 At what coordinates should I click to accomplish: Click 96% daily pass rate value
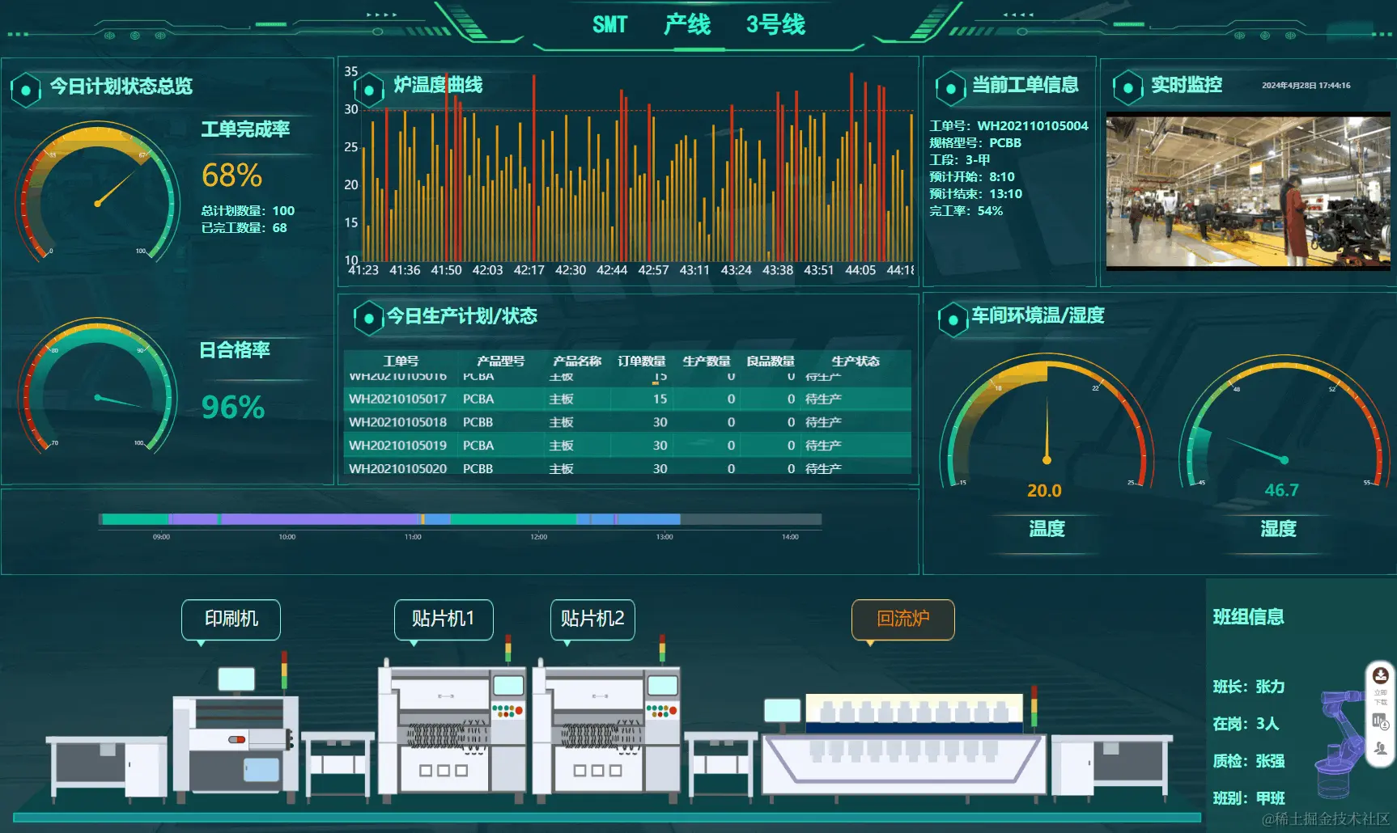click(233, 408)
